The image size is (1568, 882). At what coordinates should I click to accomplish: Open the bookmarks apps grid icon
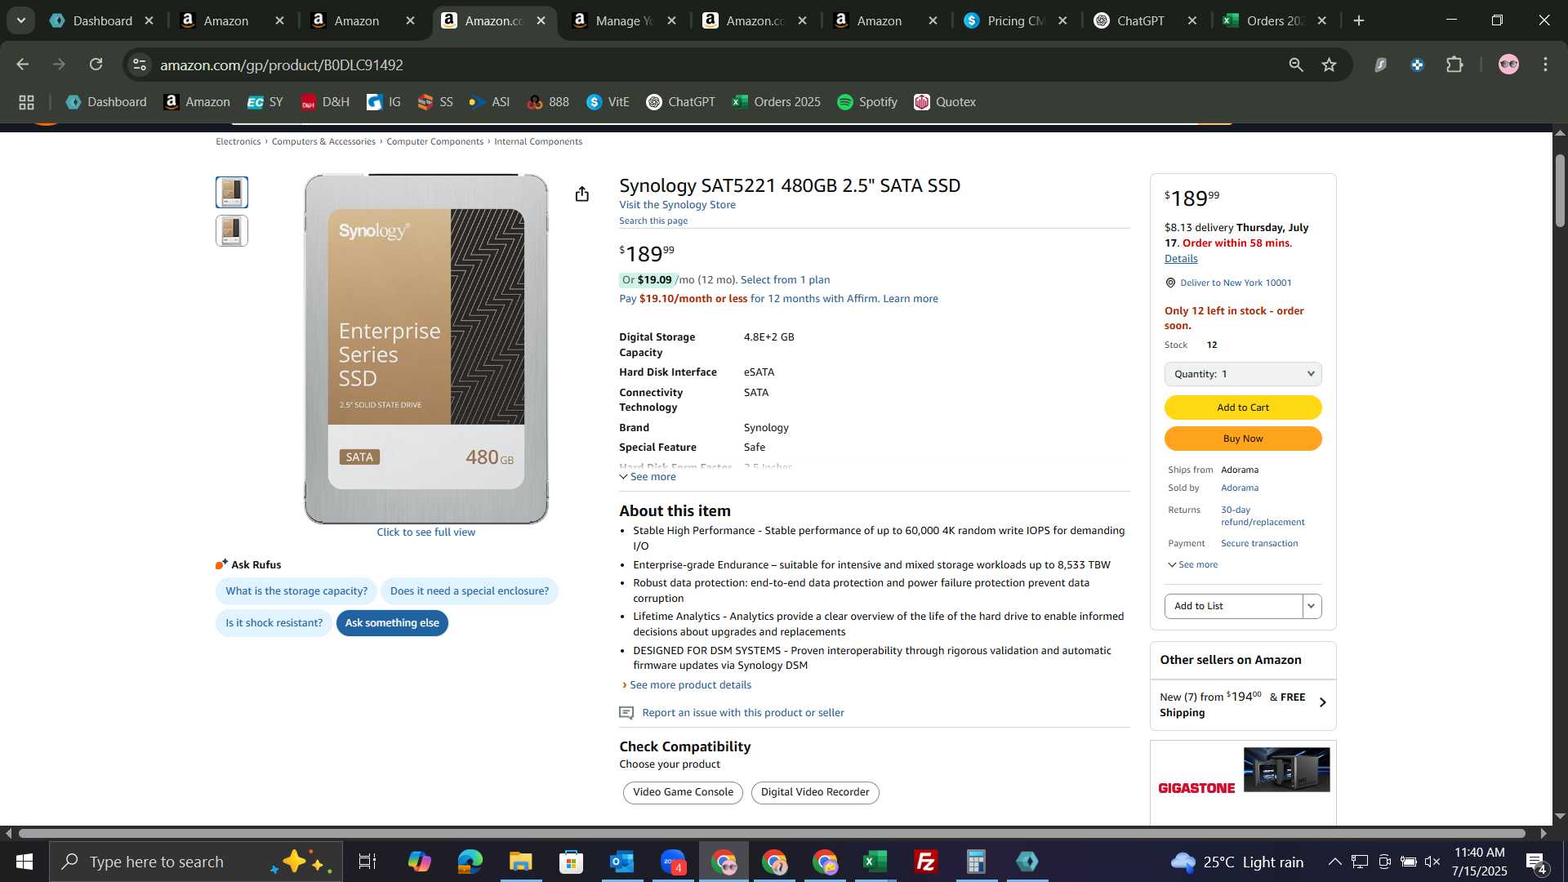(x=26, y=102)
